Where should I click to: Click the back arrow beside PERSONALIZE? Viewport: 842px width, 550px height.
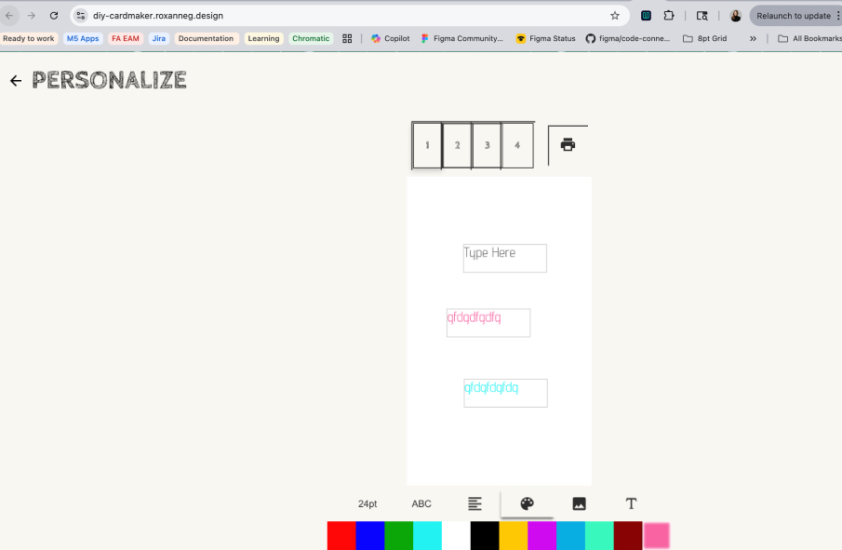click(x=15, y=81)
